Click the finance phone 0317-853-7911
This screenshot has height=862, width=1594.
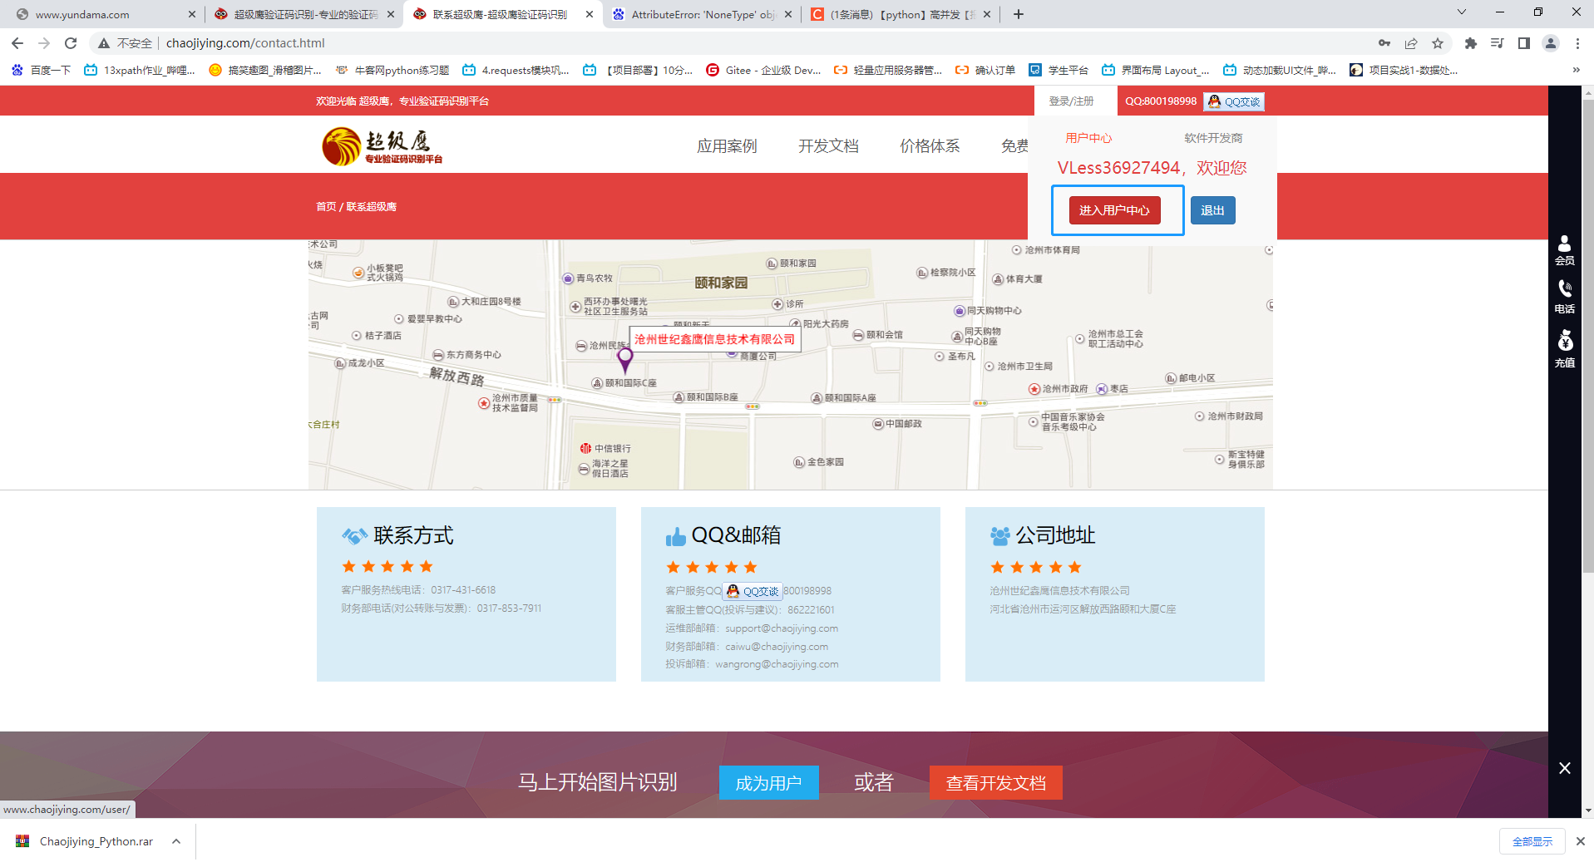509,608
